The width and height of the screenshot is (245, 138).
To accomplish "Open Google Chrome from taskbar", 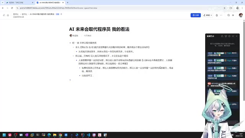I will [x=60, y=135].
